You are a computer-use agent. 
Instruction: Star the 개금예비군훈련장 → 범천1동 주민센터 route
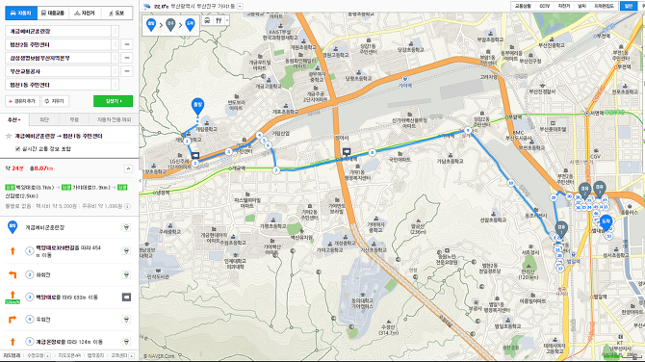(9, 136)
